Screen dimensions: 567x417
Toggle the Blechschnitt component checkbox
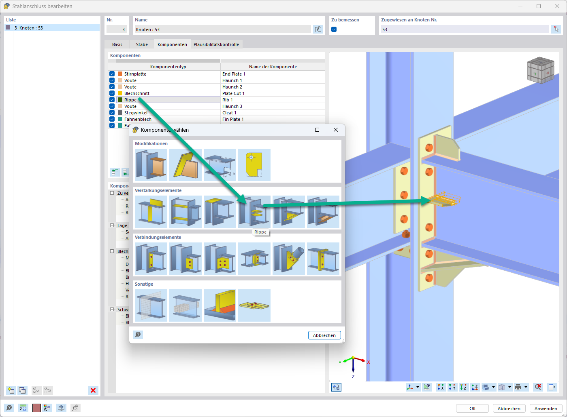(112, 93)
